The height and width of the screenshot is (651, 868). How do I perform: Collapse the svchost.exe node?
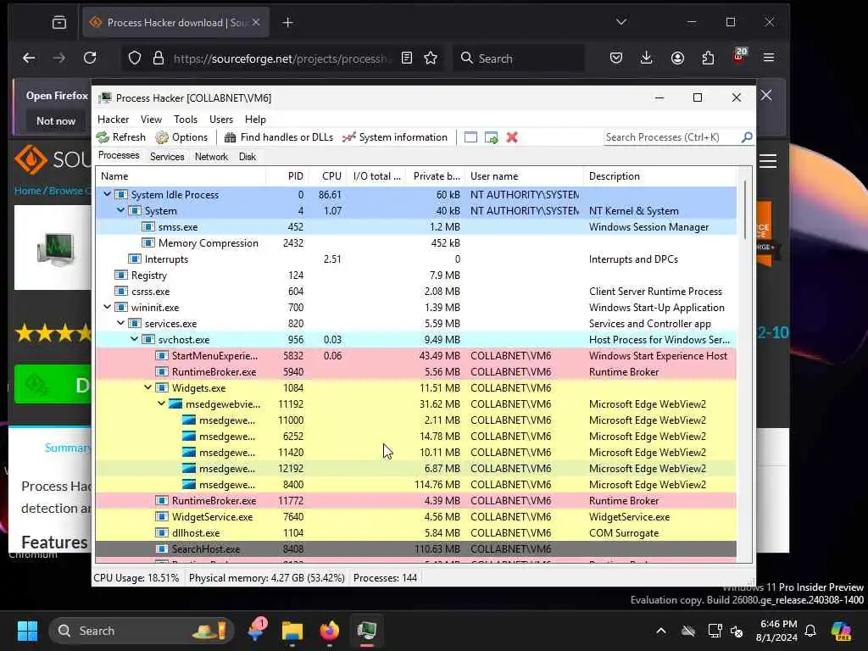click(135, 339)
